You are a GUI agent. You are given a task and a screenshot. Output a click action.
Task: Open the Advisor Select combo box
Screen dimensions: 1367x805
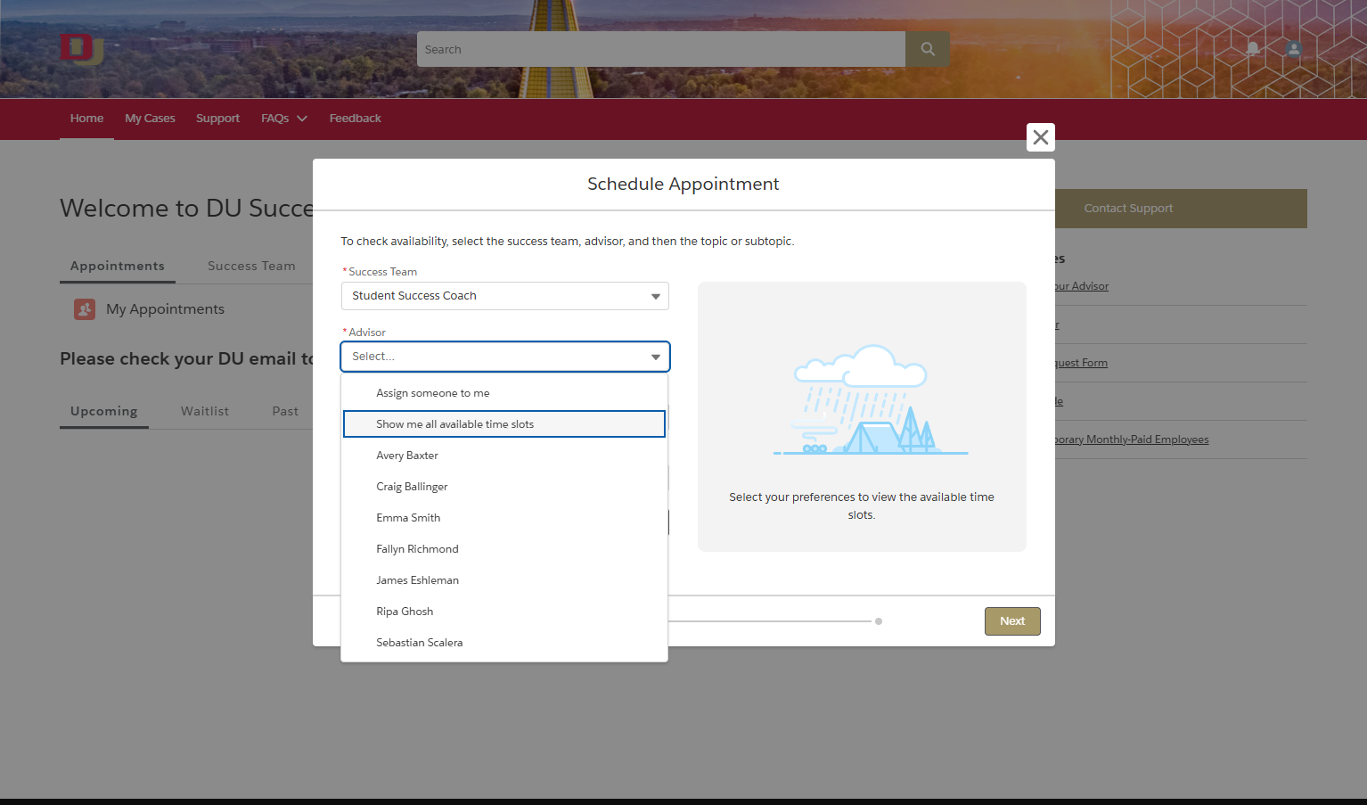pyautogui.click(x=505, y=357)
